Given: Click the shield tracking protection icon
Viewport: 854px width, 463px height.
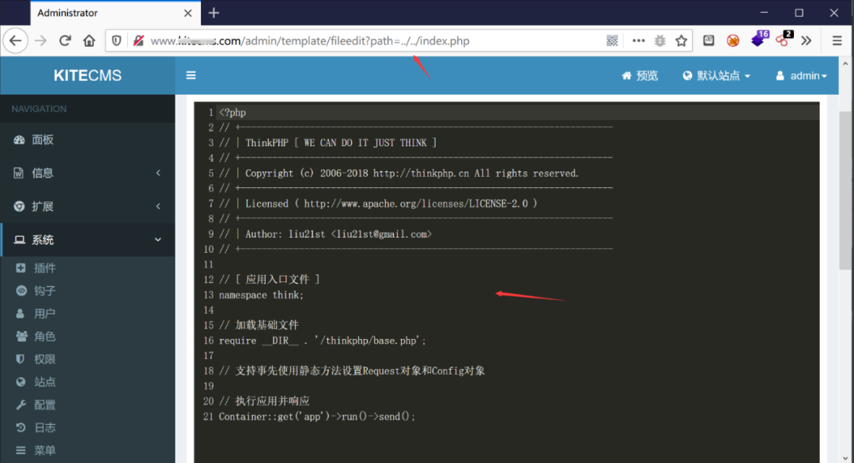Looking at the screenshot, I should [116, 41].
